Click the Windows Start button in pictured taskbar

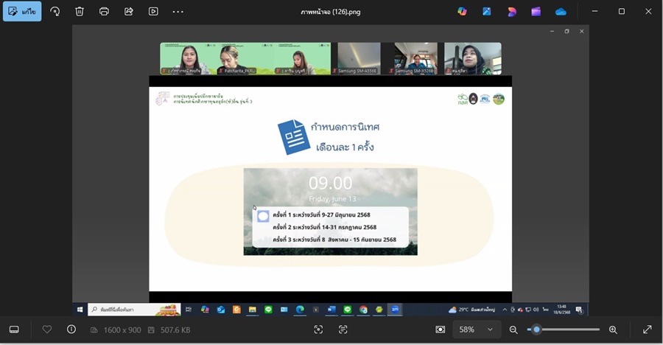pyautogui.click(x=80, y=310)
